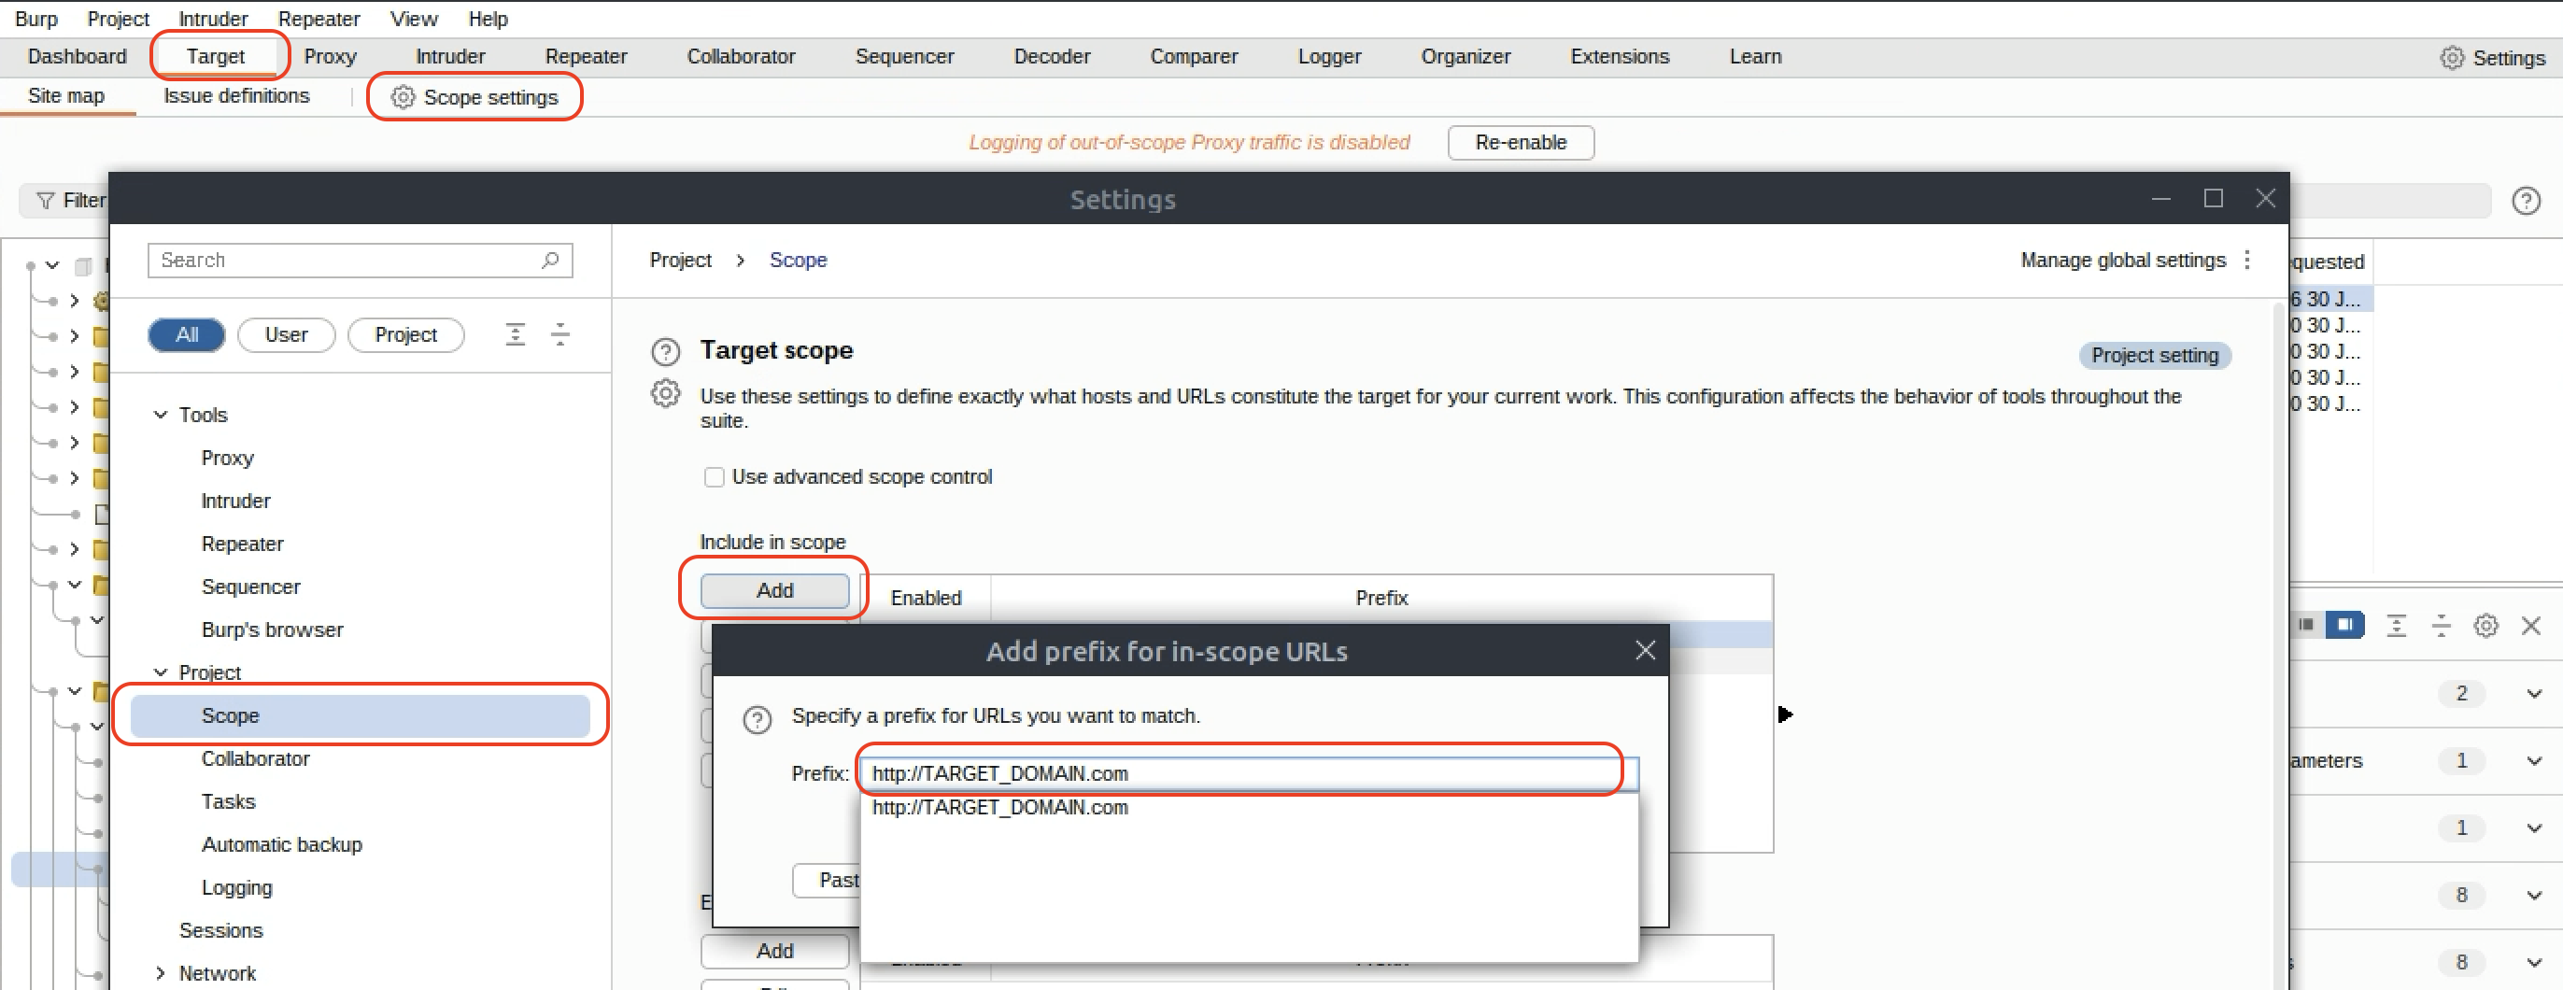Collapse the Project tree section
The image size is (2563, 990).
161,672
